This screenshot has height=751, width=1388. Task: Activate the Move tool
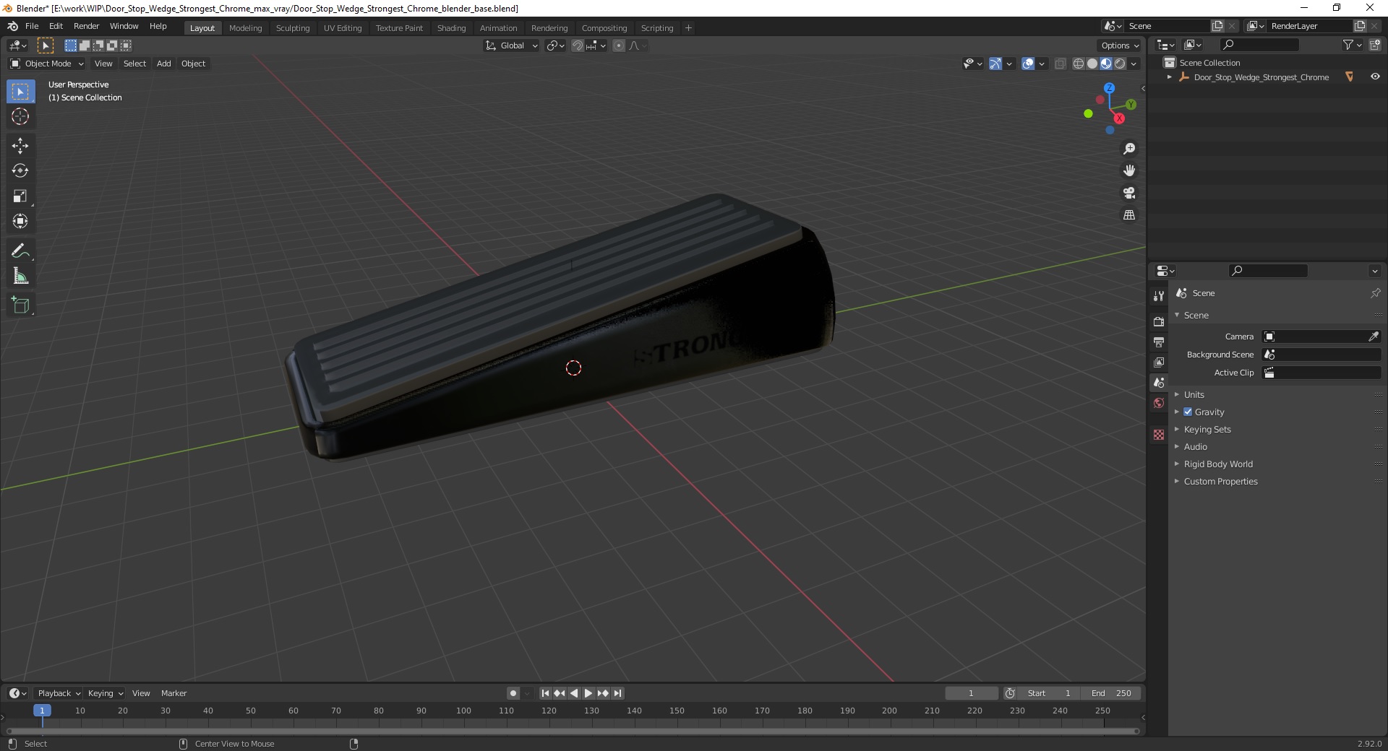click(20, 146)
